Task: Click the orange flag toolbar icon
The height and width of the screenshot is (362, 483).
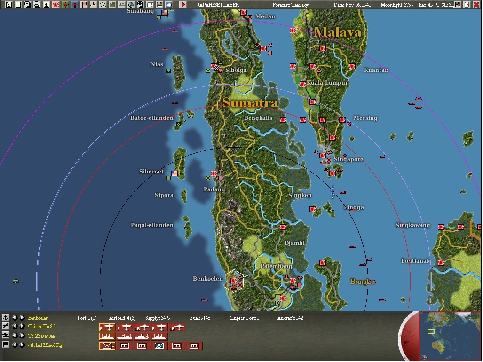Action: click(84, 5)
